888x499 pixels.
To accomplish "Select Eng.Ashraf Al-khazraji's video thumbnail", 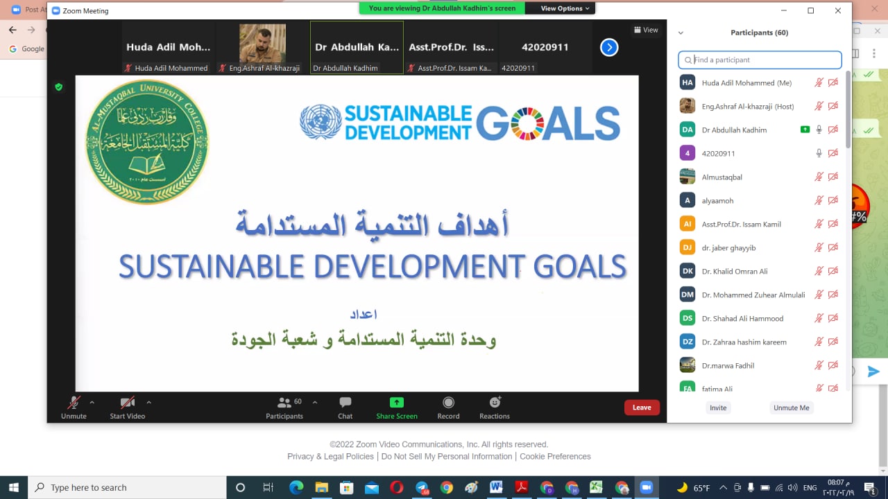I will [262, 47].
